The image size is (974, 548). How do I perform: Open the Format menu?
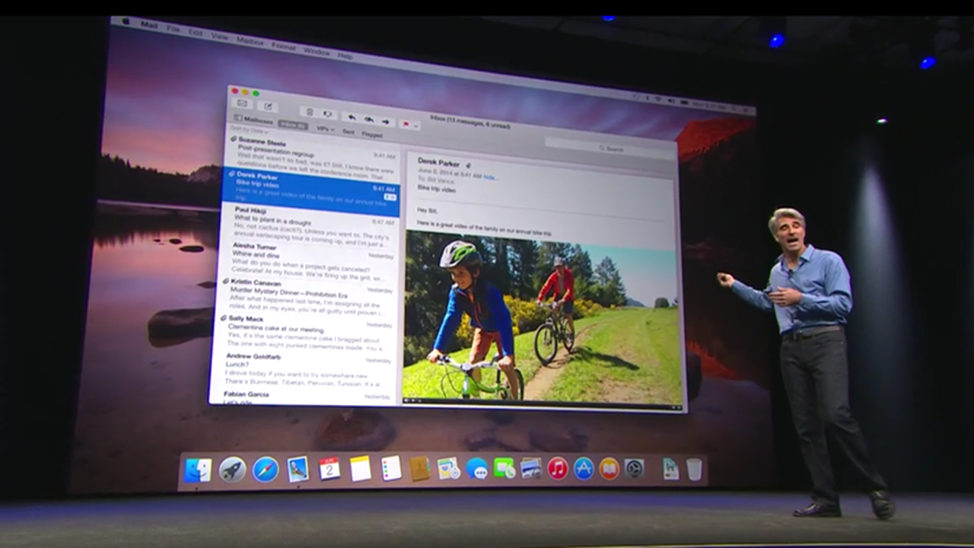click(x=284, y=46)
